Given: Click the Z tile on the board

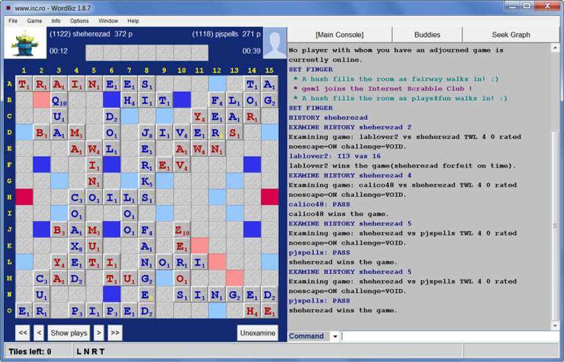Looking at the screenshot, I should (182, 230).
